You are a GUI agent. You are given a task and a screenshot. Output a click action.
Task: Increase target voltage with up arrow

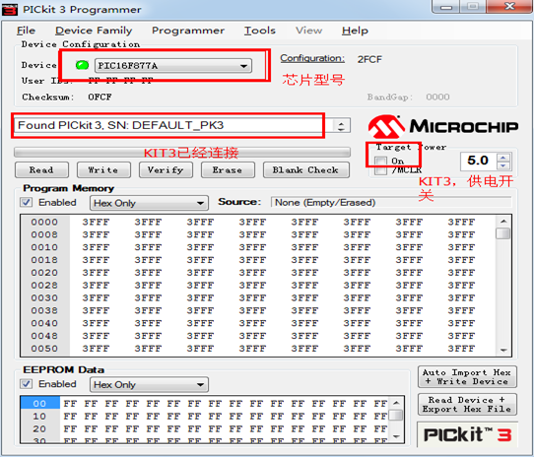503,157
